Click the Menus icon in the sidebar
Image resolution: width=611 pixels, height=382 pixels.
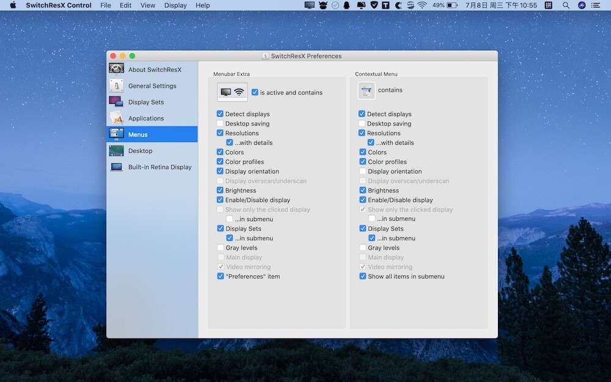pos(116,134)
